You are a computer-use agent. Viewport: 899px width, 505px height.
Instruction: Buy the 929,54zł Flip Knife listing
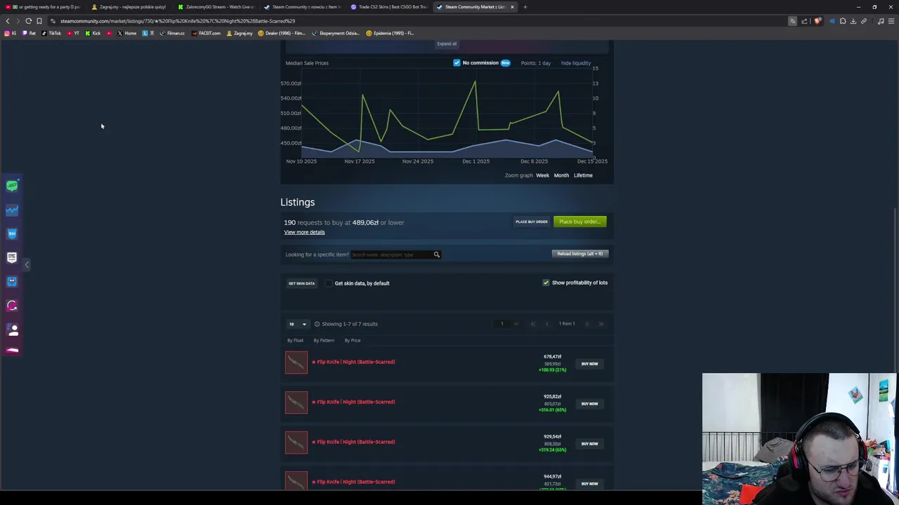click(589, 444)
